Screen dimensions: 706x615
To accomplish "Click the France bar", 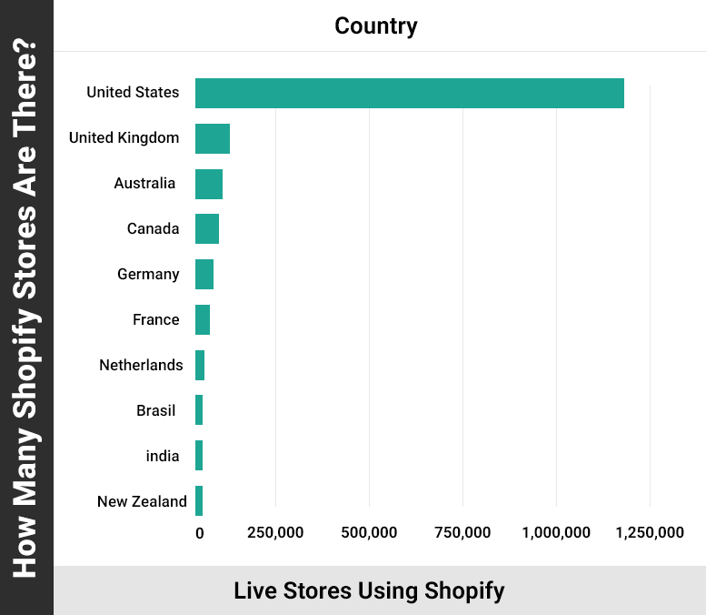I will [203, 320].
